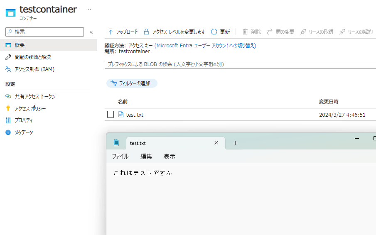Click the 2024/3/27 4:46:51 date cell

(342, 115)
